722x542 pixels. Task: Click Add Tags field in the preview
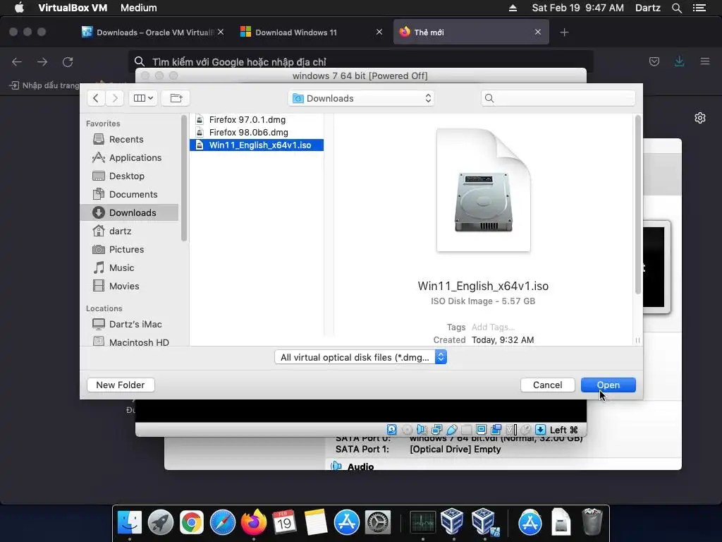[x=493, y=327]
